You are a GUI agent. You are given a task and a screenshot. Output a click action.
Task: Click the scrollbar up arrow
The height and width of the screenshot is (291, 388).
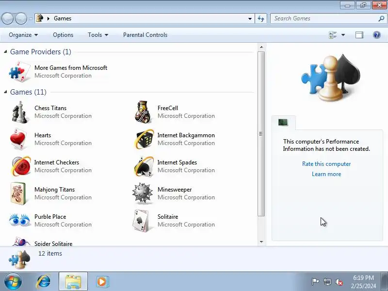click(x=261, y=47)
